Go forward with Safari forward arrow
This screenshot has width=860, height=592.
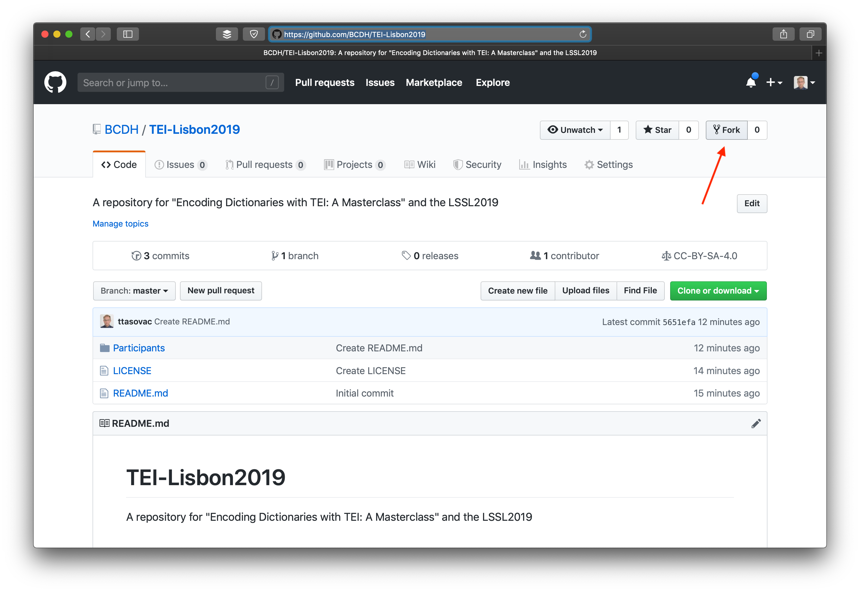pos(104,34)
